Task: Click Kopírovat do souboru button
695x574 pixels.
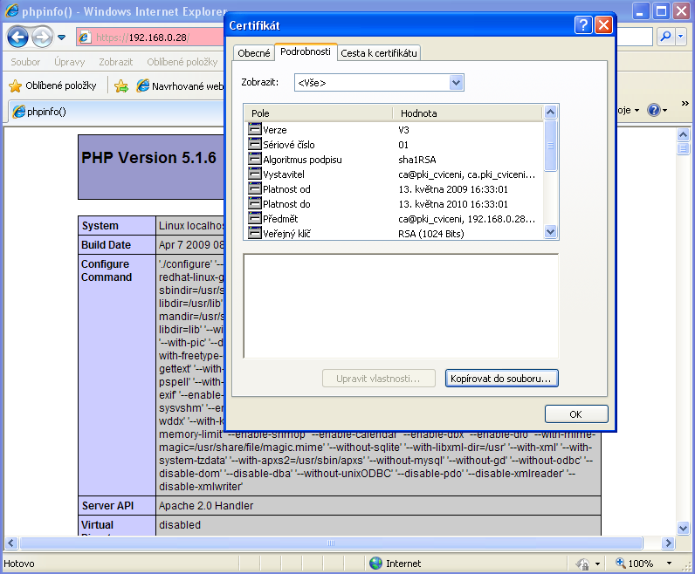Action: point(501,379)
